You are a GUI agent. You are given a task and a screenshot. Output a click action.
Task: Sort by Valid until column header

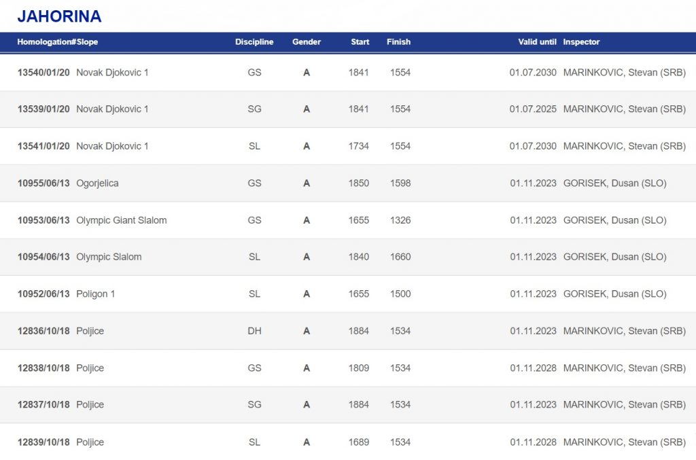pos(537,42)
